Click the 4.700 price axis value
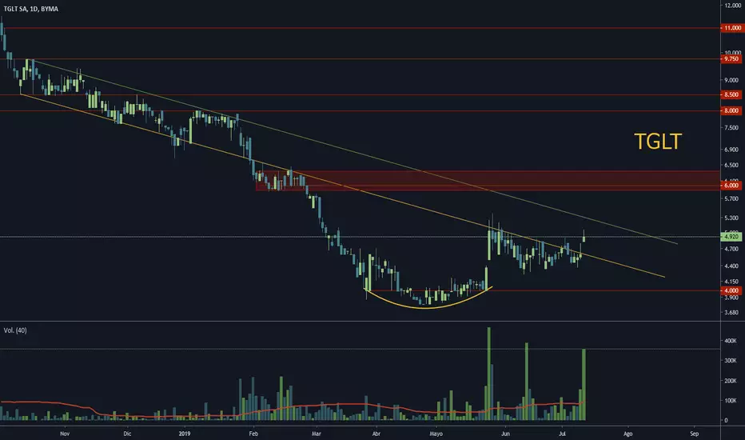745x440 pixels. pos(731,249)
